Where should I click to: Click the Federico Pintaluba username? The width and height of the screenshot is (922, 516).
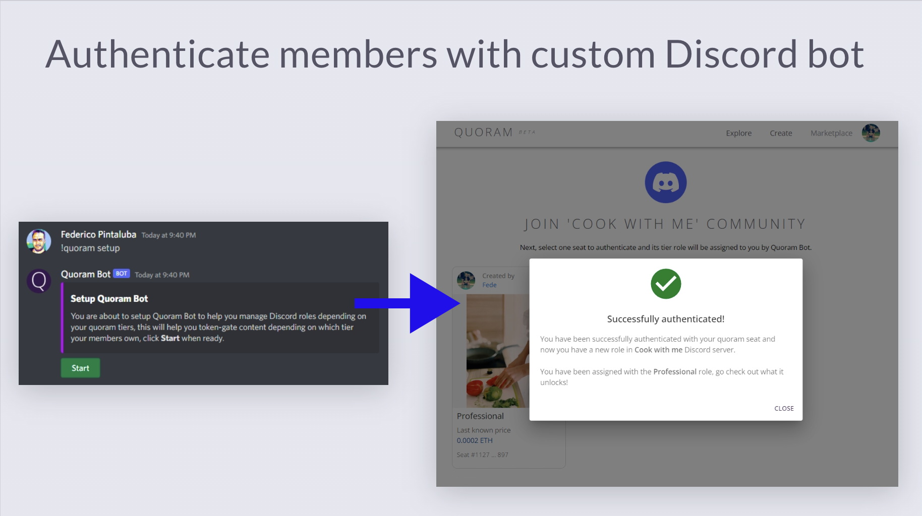[x=98, y=234]
